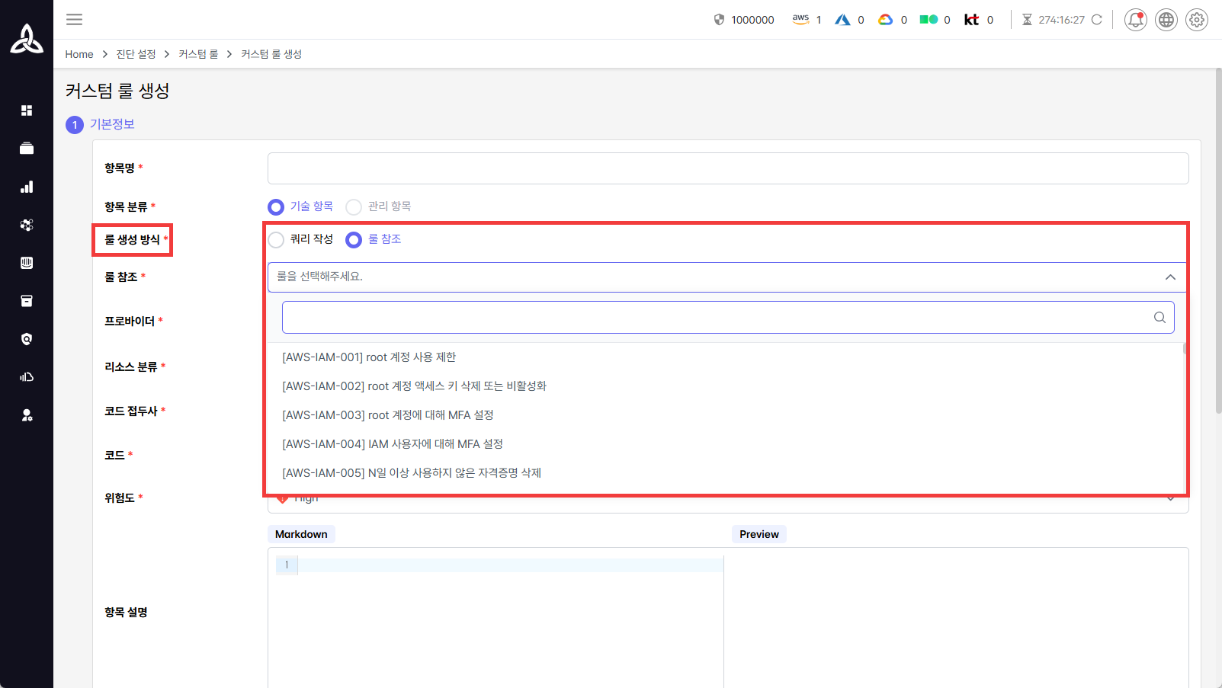Select the 기술 항목 radio button
This screenshot has height=688, width=1222.
[276, 207]
